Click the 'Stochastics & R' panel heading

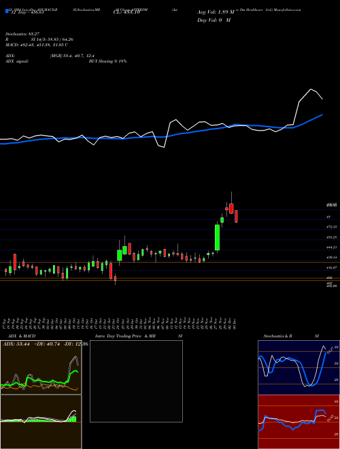277,336
